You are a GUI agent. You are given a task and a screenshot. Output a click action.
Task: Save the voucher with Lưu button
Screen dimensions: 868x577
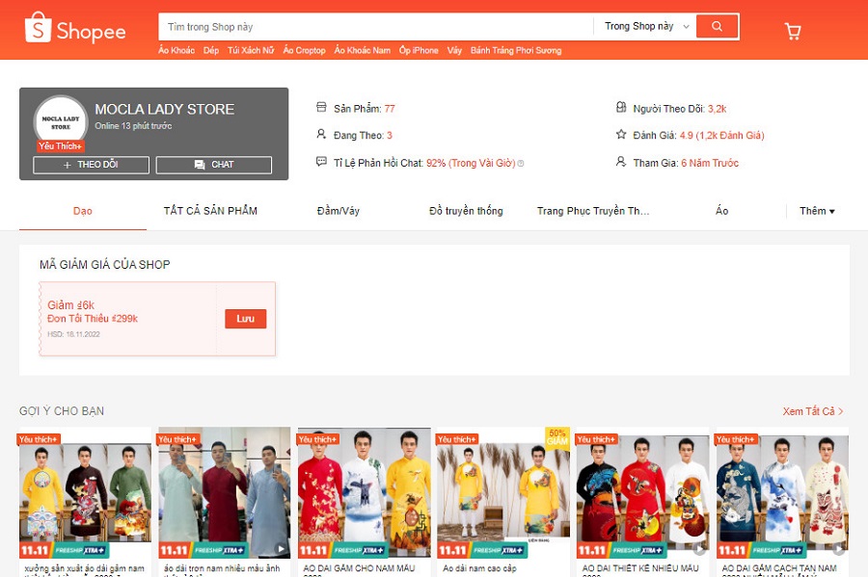pyautogui.click(x=245, y=319)
